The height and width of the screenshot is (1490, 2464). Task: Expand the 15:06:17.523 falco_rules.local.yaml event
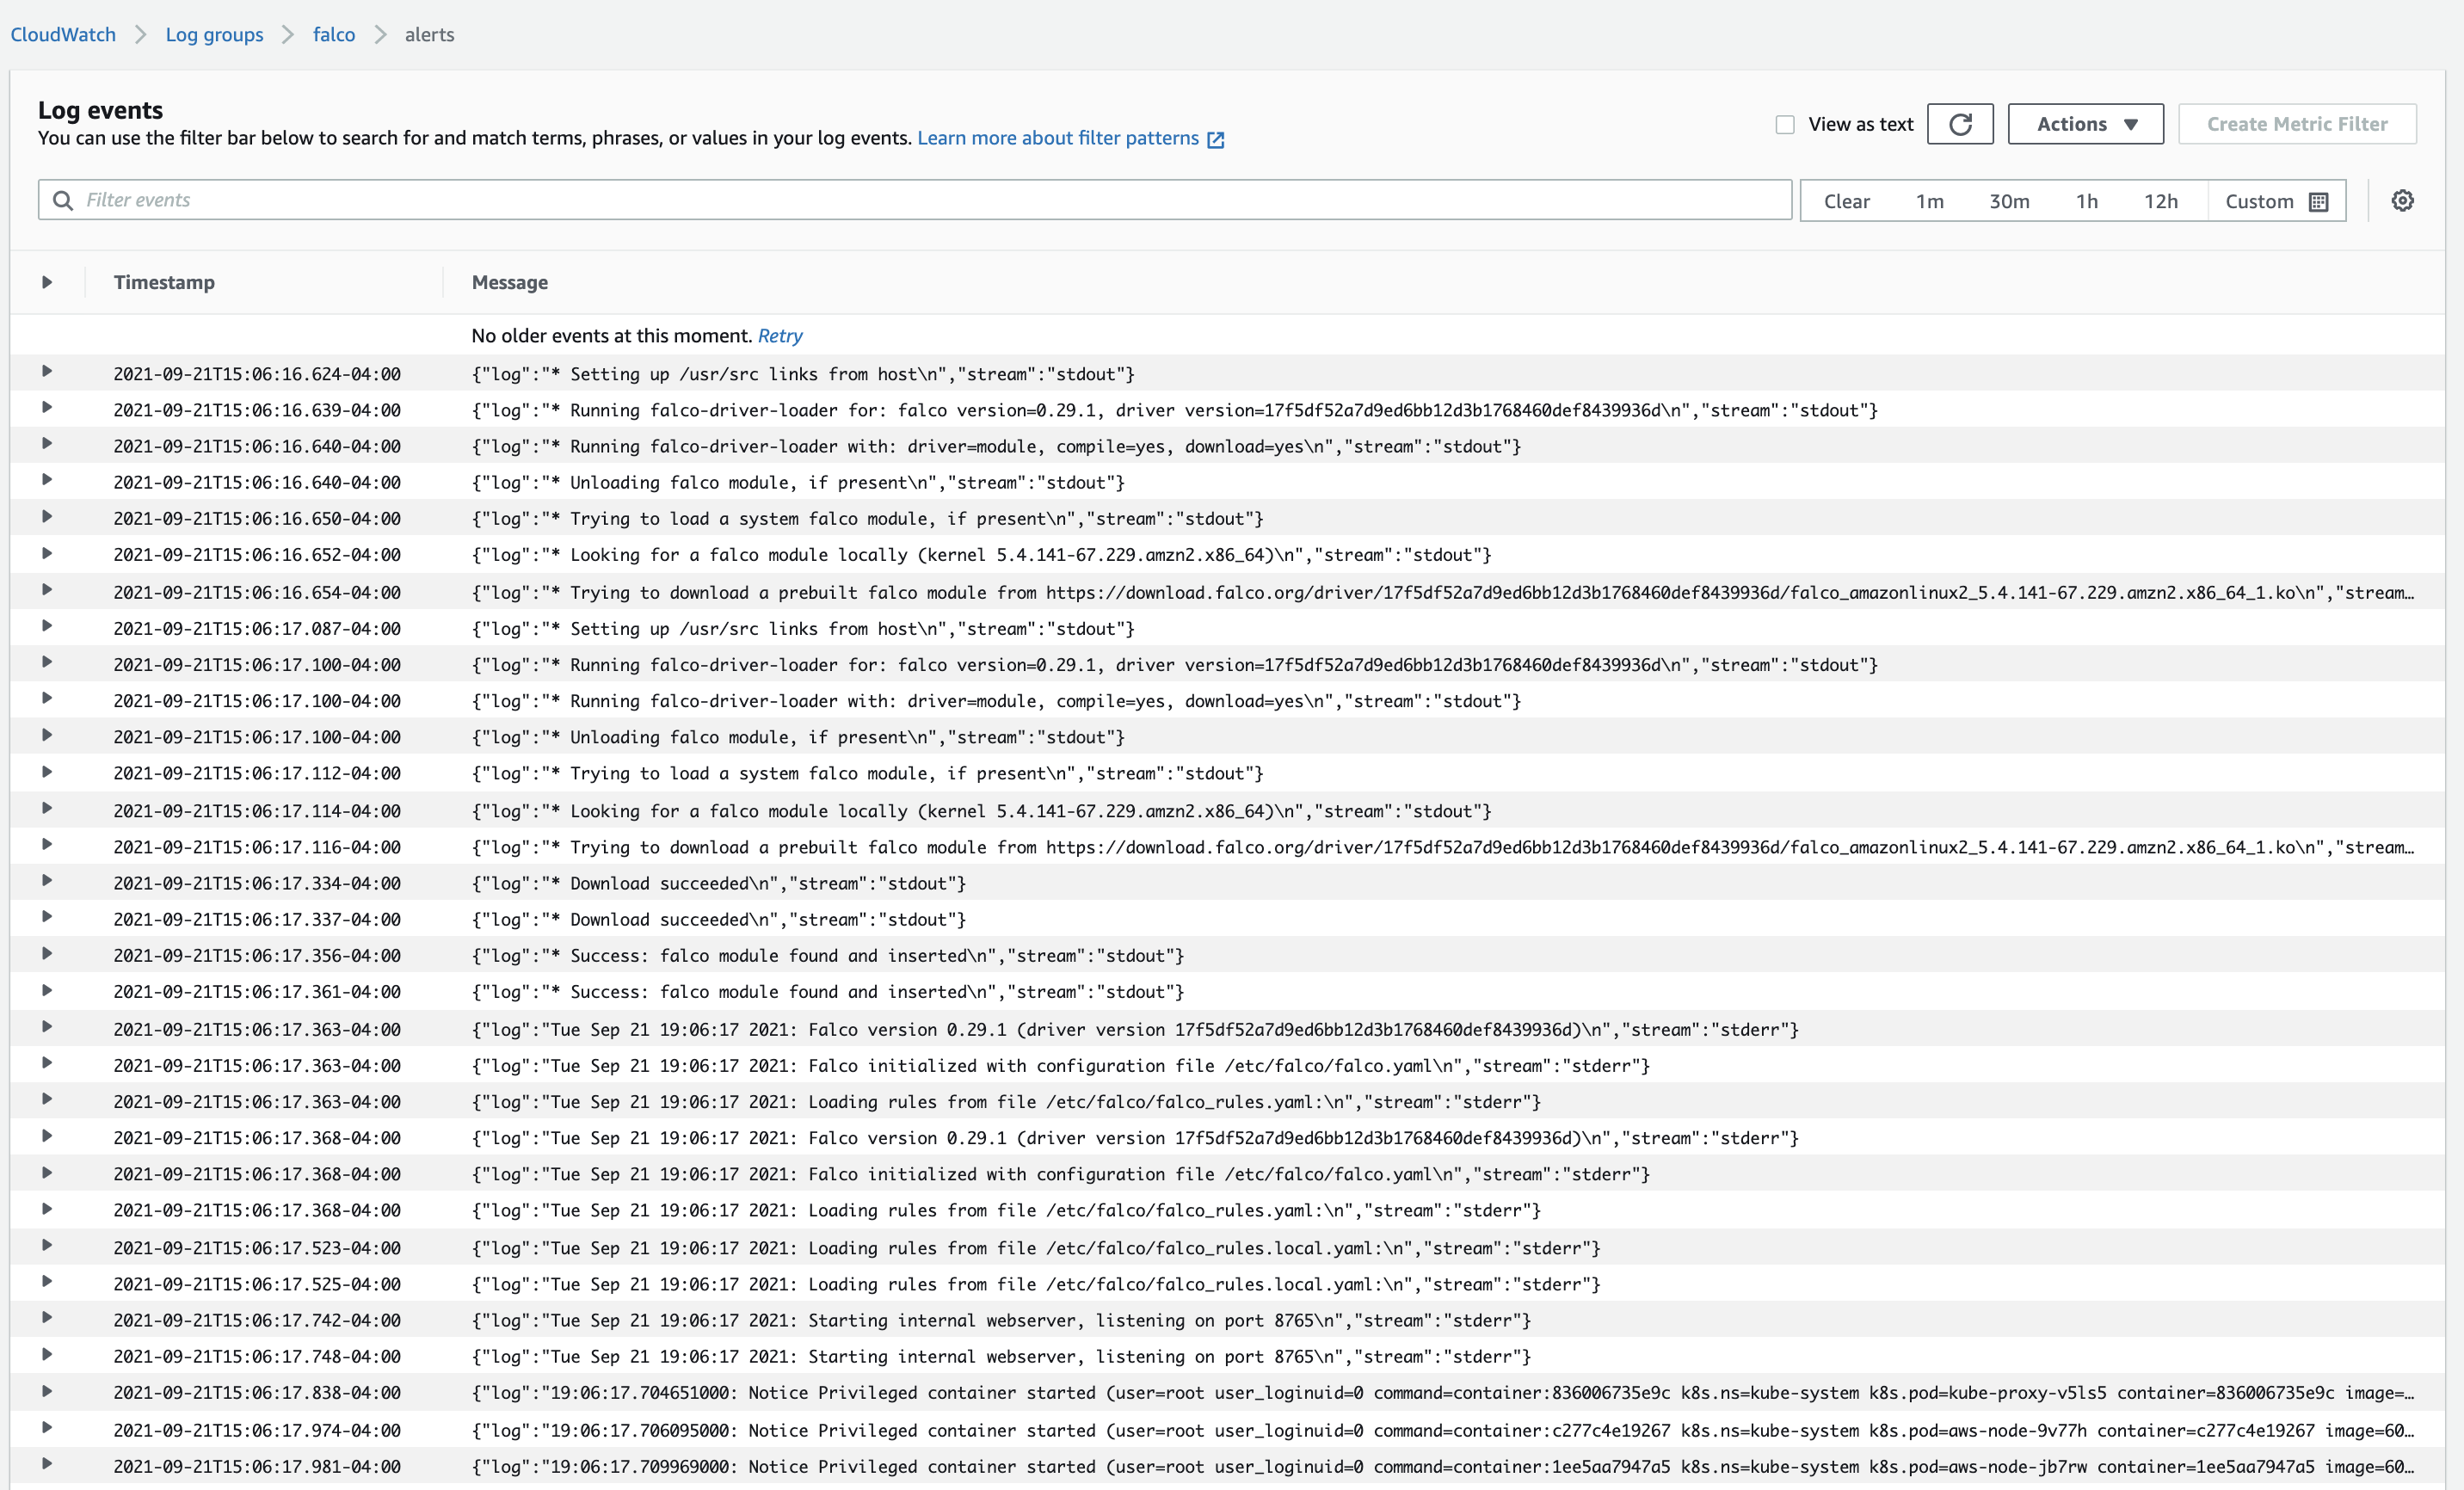[x=47, y=1245]
